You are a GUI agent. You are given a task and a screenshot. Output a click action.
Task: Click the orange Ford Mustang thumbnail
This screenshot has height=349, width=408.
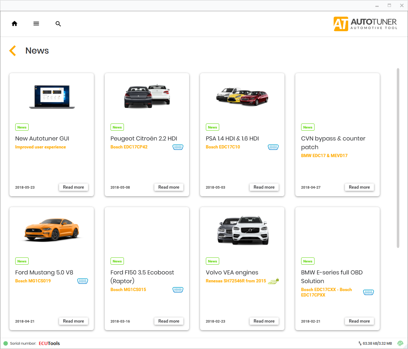(x=51, y=229)
